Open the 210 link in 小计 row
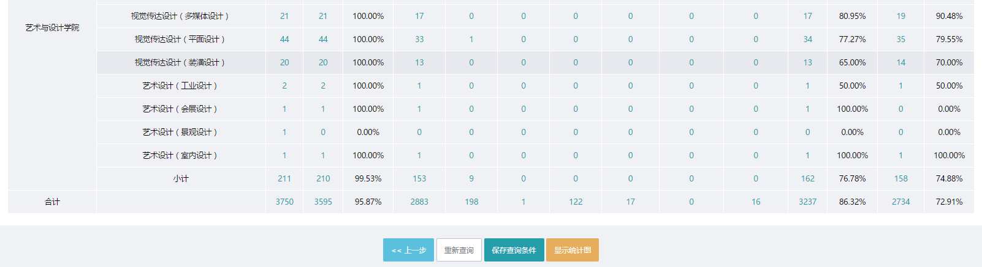 coord(323,178)
